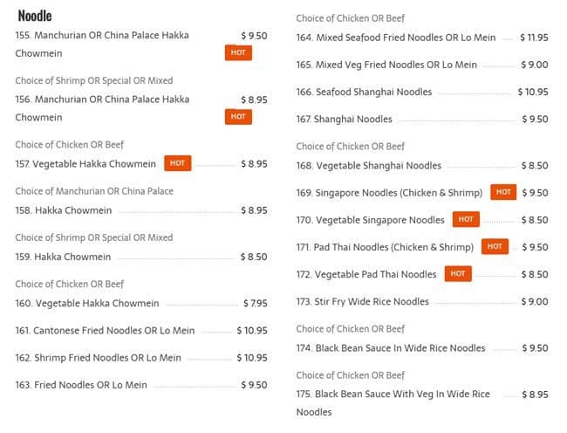The width and height of the screenshot is (567, 433).
Task: Click the HOT badge on item 156
Action: click(x=238, y=116)
